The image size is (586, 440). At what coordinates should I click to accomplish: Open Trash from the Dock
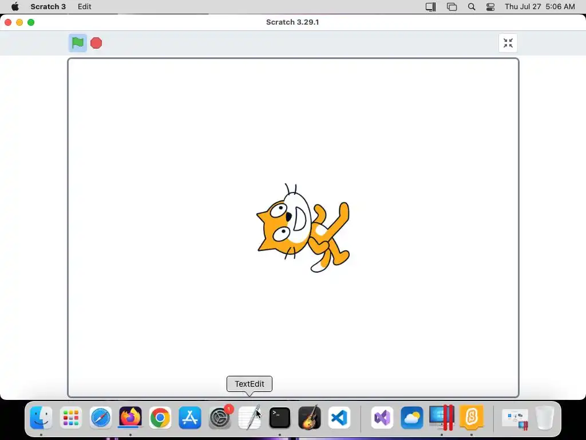[x=545, y=418]
